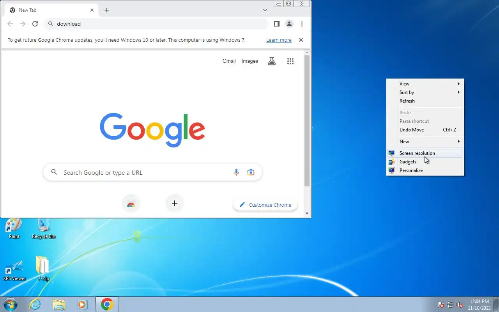Open Google apps grid
Viewport: 499px width, 312px height.
coord(290,61)
